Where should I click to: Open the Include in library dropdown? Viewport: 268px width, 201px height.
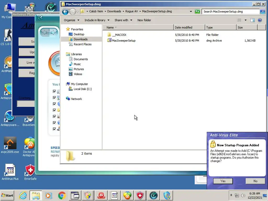pos(97,20)
